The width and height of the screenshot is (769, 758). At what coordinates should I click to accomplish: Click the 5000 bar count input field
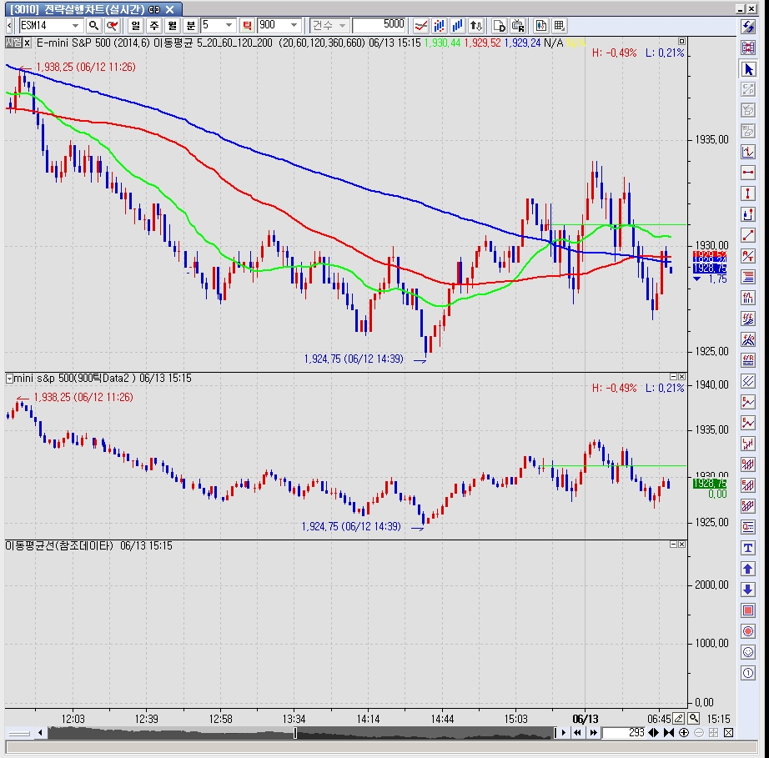point(379,25)
